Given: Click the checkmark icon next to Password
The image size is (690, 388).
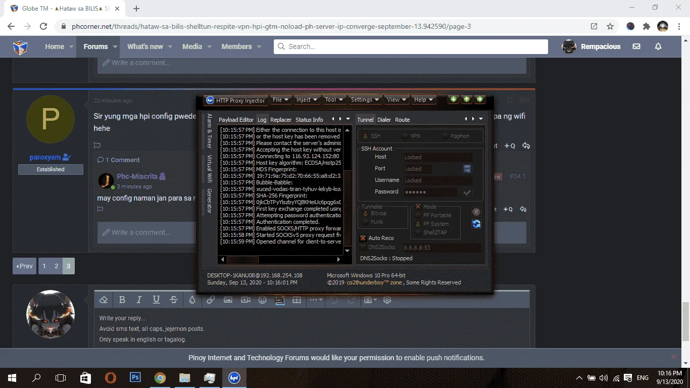Looking at the screenshot, I should (x=467, y=192).
